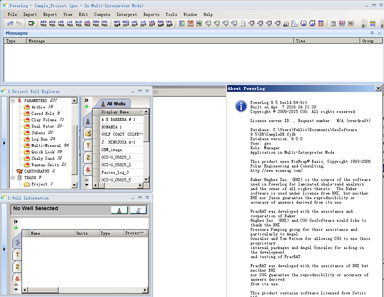
Task: Select well BONANZA 1 in list
Action: (121, 127)
